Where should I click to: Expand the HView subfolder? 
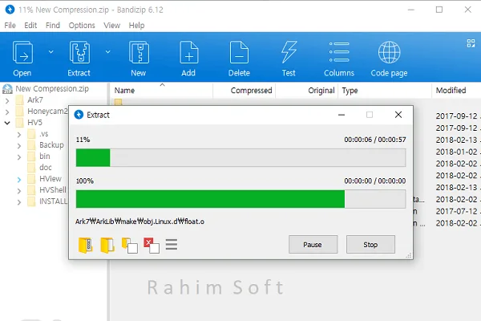coord(19,180)
